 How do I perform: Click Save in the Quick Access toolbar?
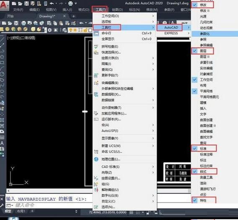pyautogui.click(x=26, y=3)
